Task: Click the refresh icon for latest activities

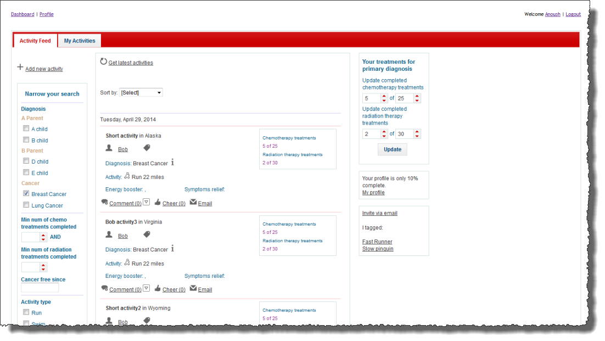Action: point(104,62)
